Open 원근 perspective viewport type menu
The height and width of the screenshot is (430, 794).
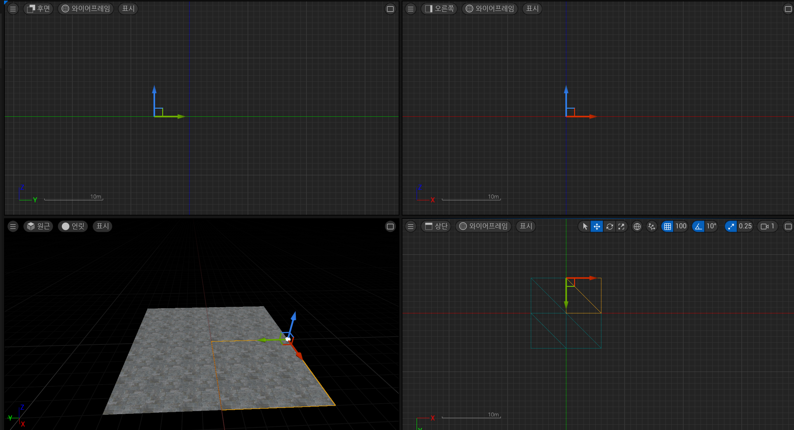(x=39, y=226)
